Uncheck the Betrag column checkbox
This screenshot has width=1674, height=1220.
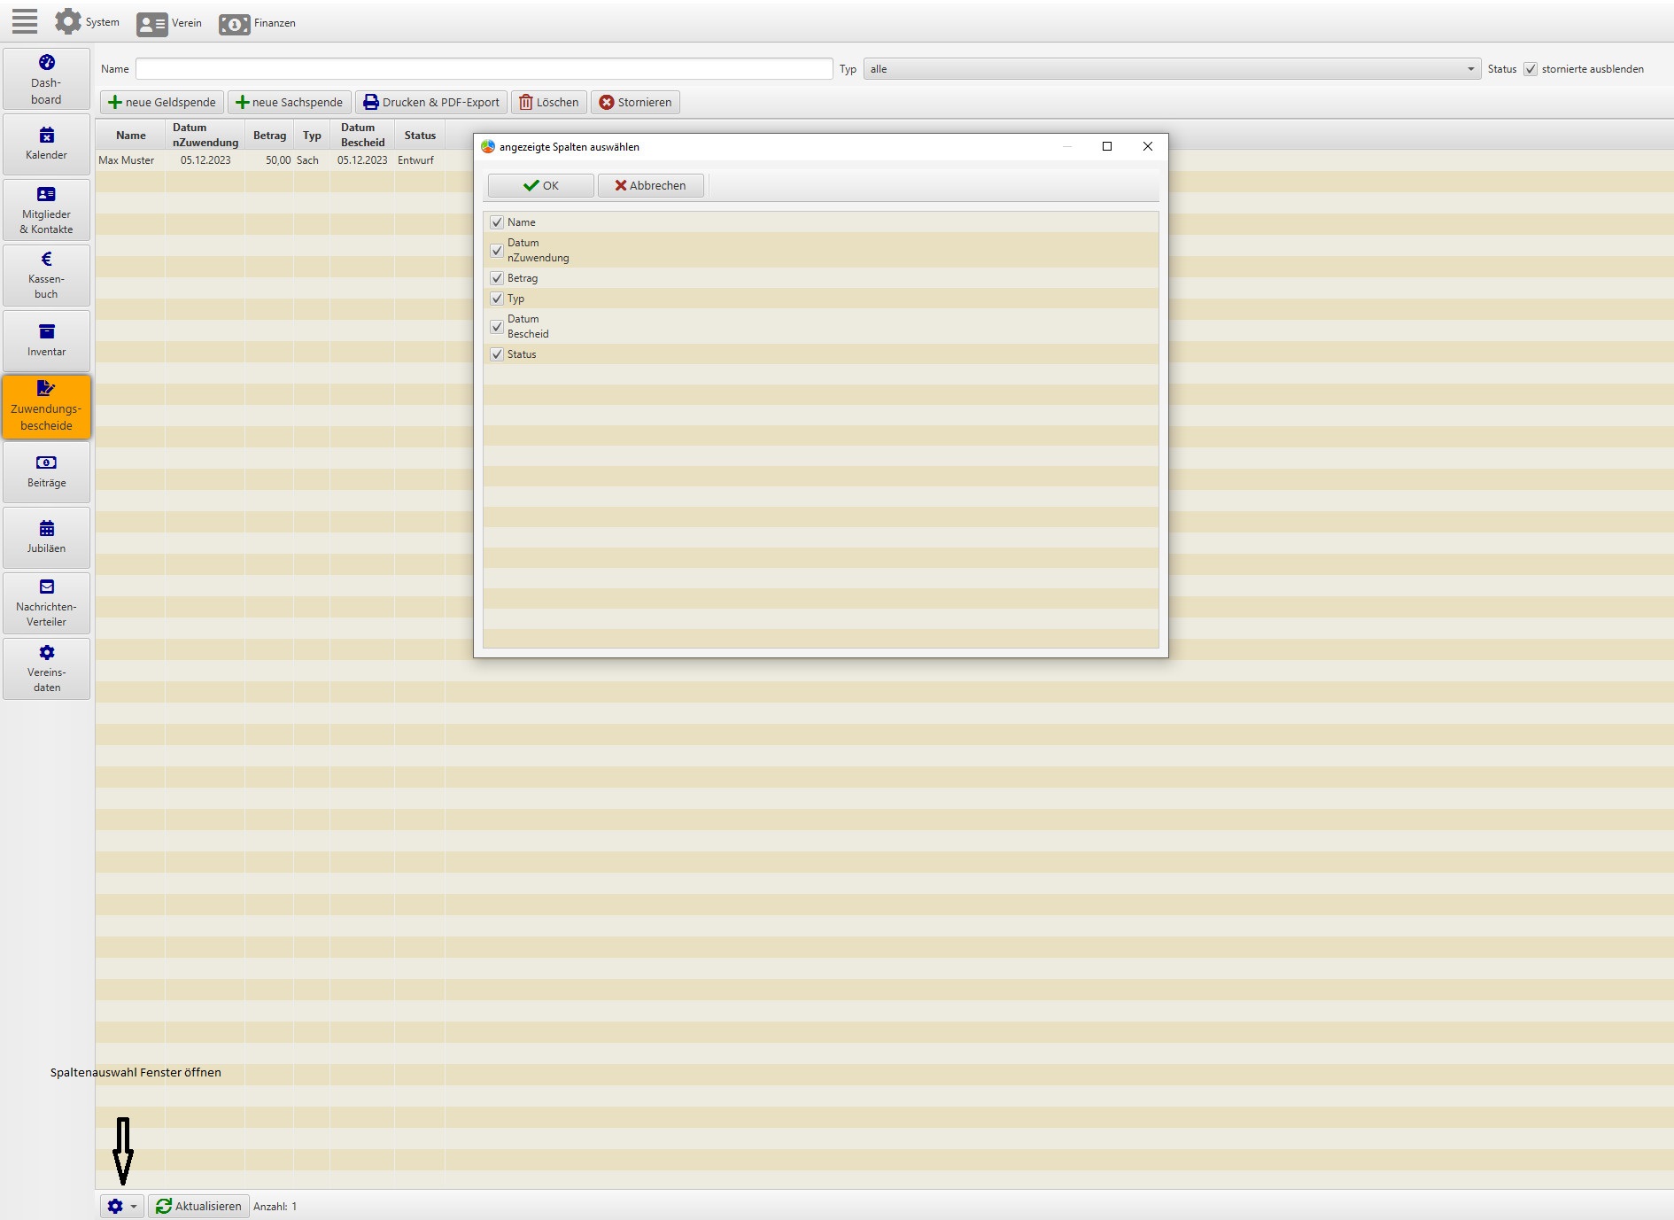[497, 278]
